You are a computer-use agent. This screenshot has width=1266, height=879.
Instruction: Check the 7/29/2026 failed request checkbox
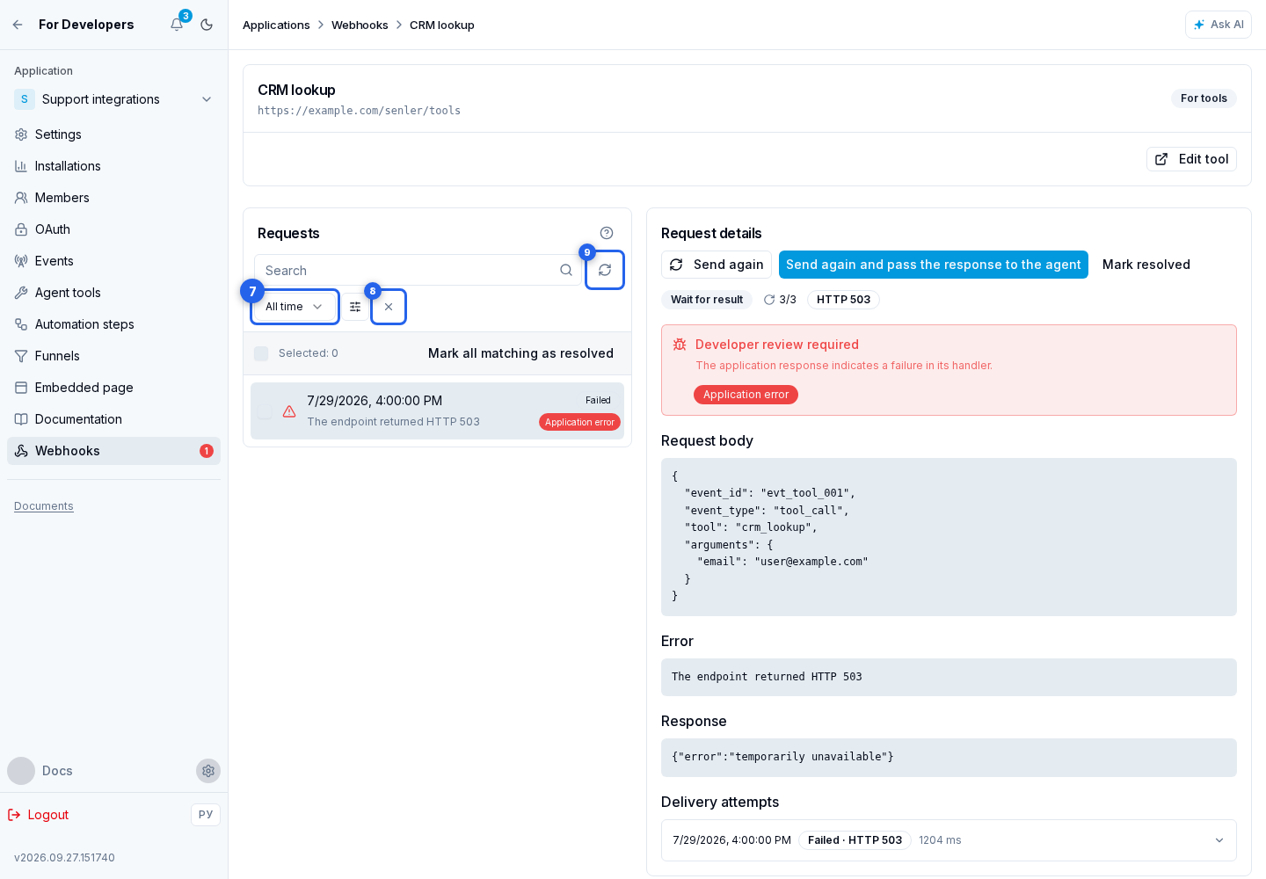click(265, 411)
